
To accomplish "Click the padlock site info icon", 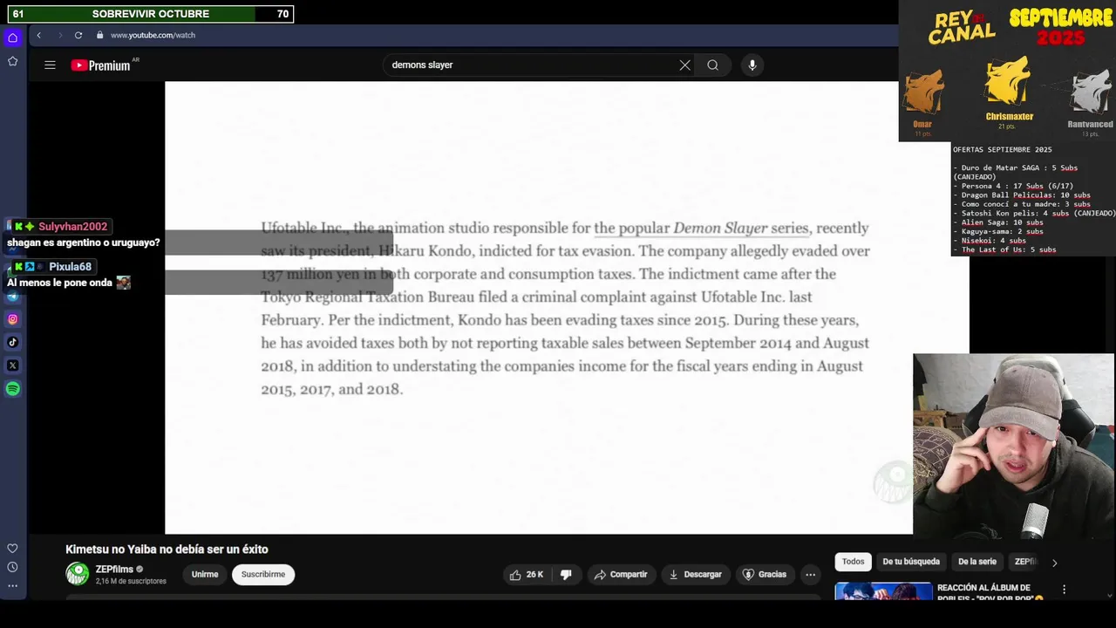I will coord(99,35).
